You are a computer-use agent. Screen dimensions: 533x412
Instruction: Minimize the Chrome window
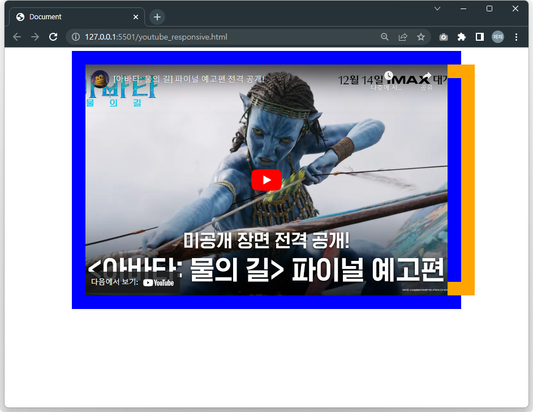click(x=463, y=8)
